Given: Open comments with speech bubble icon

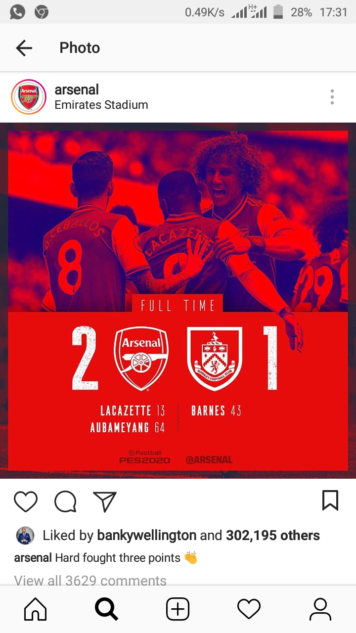Looking at the screenshot, I should 65,501.
